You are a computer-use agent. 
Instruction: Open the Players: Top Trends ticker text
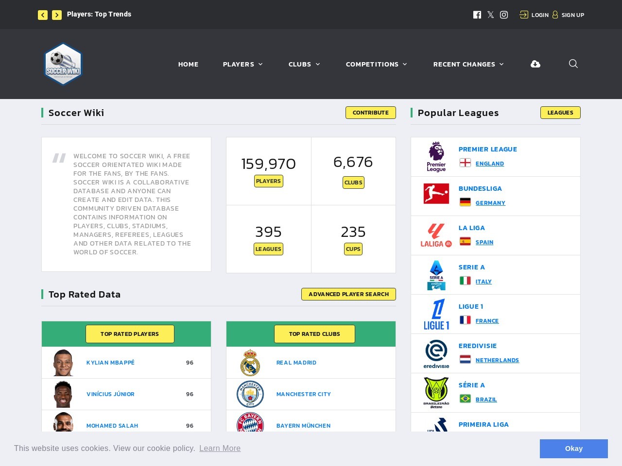point(99,14)
